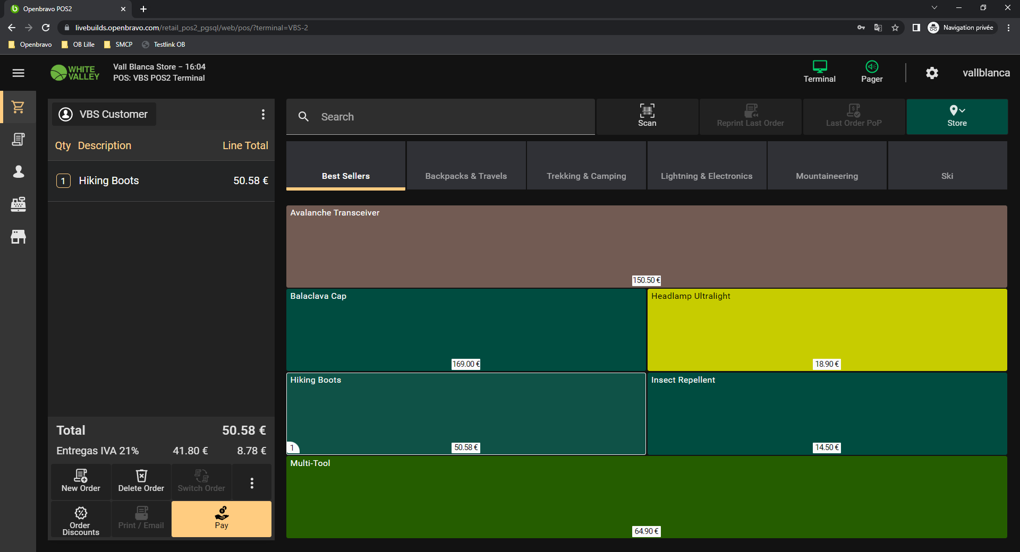The height and width of the screenshot is (552, 1020).
Task: Click Delete Order button
Action: [141, 481]
